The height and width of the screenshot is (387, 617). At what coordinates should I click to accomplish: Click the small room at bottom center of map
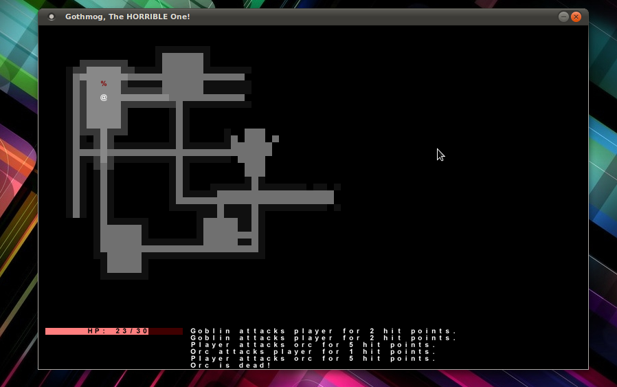[x=220, y=232]
